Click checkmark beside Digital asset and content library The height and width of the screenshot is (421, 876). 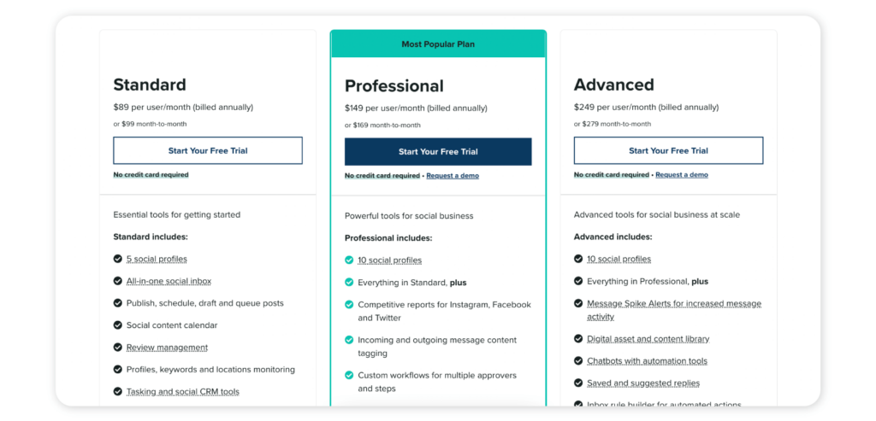tap(578, 338)
